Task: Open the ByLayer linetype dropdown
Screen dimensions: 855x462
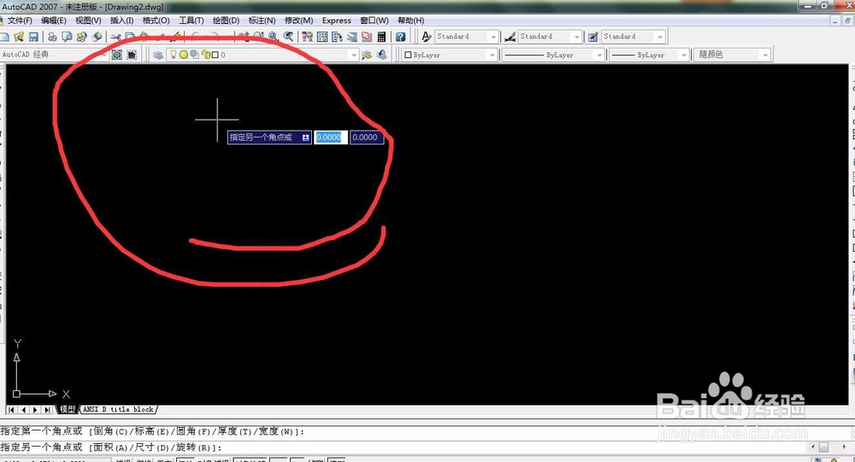Action: (x=599, y=55)
